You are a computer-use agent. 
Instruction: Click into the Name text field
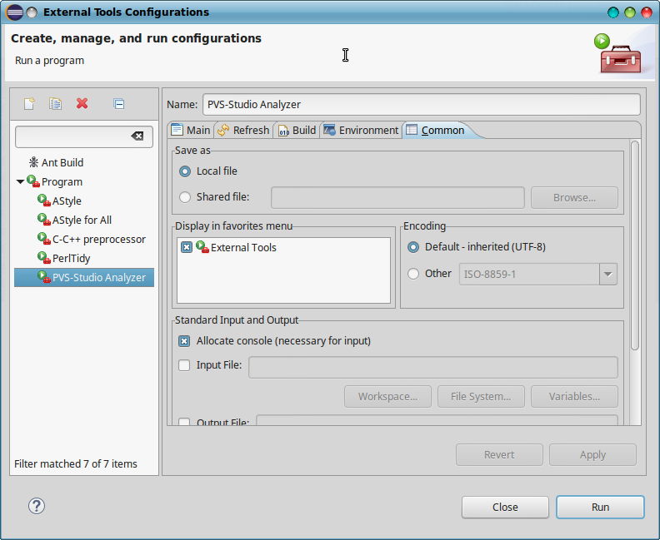pyautogui.click(x=422, y=104)
